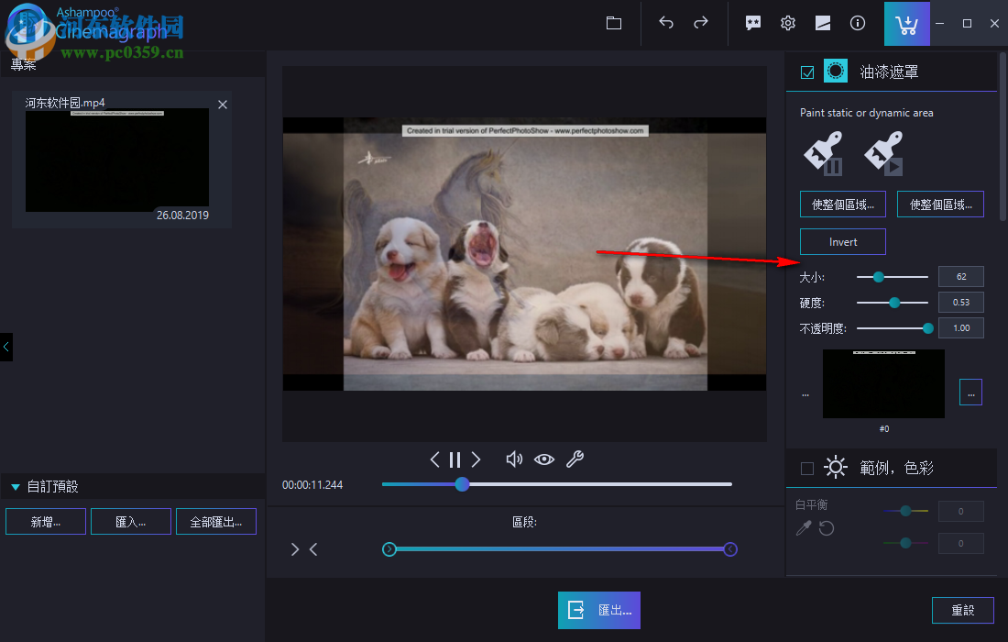Mute the audio with speaker icon
1008x642 pixels.
(515, 459)
